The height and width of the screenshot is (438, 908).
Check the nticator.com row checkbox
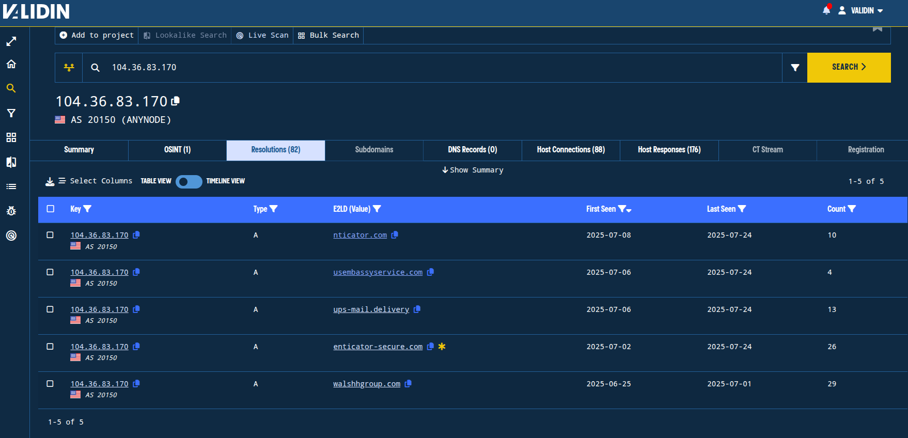pyautogui.click(x=50, y=235)
